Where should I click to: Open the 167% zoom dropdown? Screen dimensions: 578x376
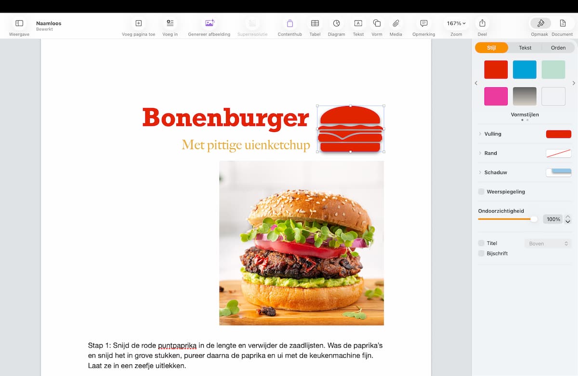point(456,23)
